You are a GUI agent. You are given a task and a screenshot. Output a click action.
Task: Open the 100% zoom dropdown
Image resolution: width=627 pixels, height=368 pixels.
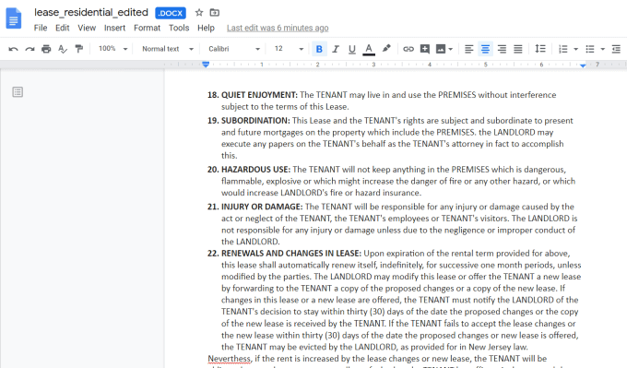pos(112,49)
